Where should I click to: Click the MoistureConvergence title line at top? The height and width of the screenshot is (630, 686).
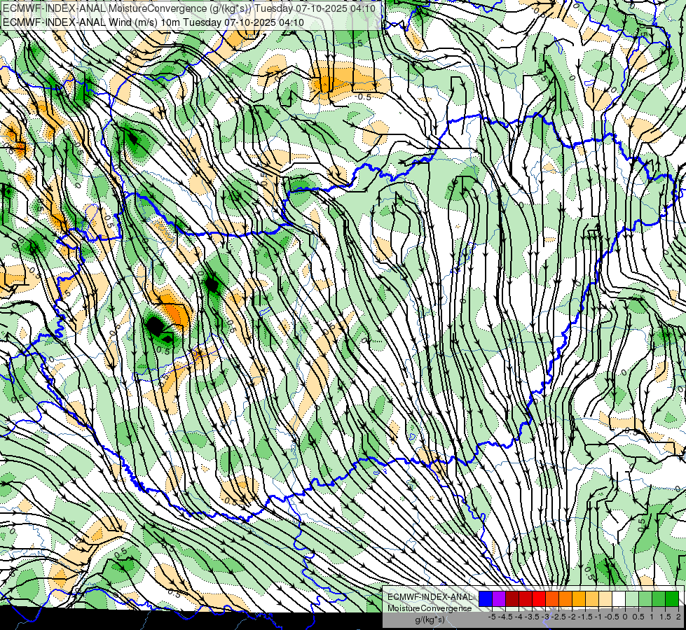(188, 8)
